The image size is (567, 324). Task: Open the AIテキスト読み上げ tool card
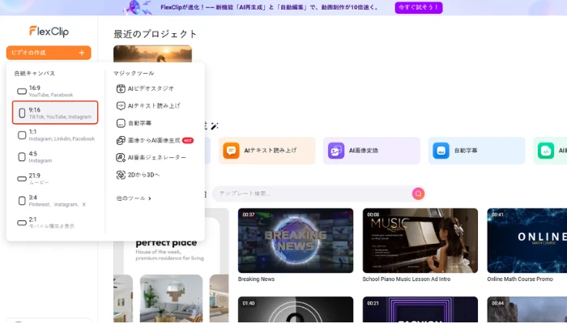[266, 151]
